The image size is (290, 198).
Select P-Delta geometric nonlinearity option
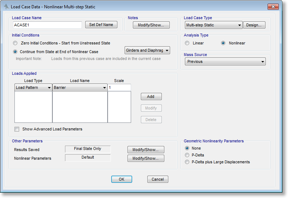187,155
